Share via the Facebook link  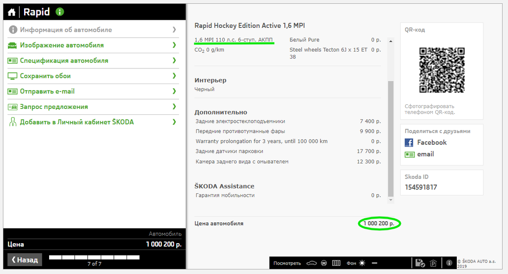432,142
